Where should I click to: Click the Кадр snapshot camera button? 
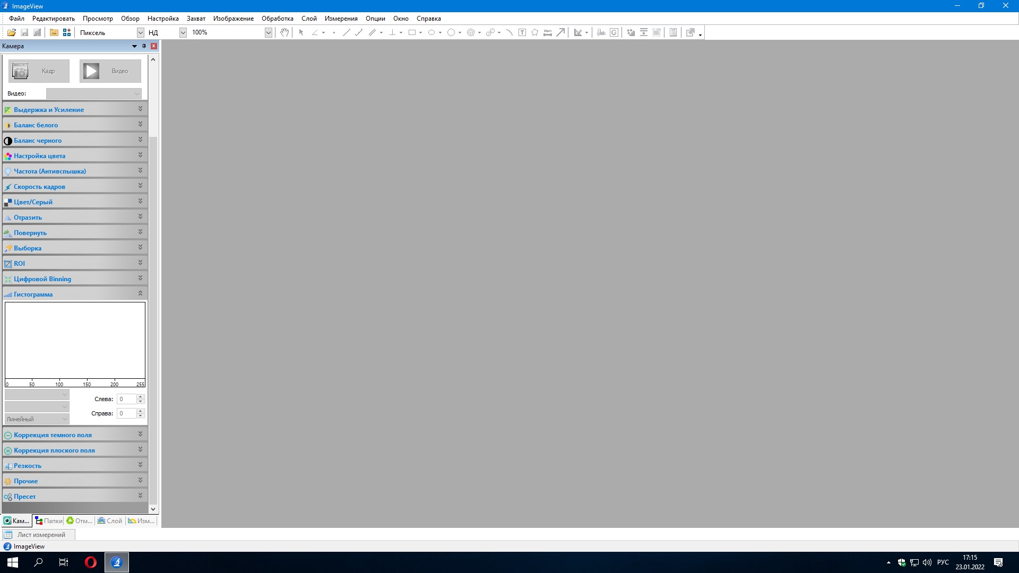point(39,71)
